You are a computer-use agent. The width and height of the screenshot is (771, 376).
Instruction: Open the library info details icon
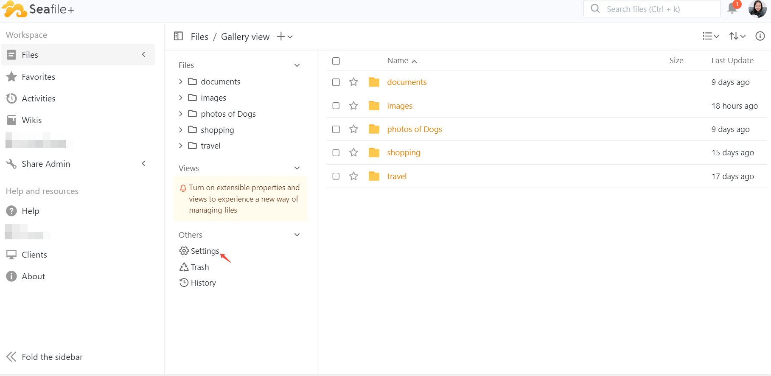coord(760,36)
